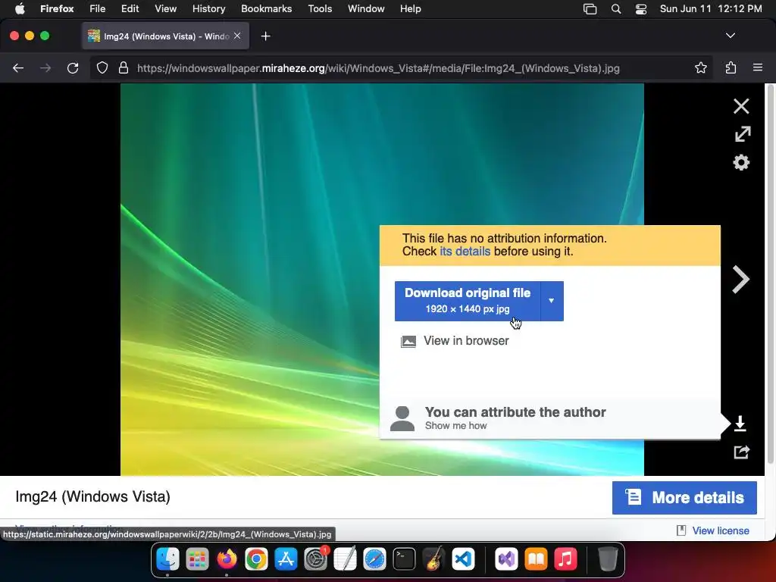View site security info via padlock icon
This screenshot has height=582, width=776.
[124, 67]
